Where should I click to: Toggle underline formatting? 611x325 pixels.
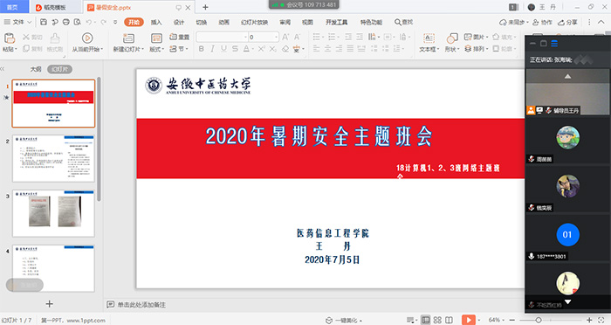coord(223,49)
